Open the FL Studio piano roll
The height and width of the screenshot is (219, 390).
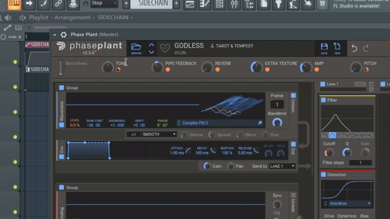point(204,4)
